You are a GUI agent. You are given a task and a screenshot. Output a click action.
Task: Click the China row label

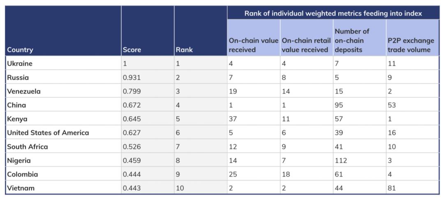[16, 105]
